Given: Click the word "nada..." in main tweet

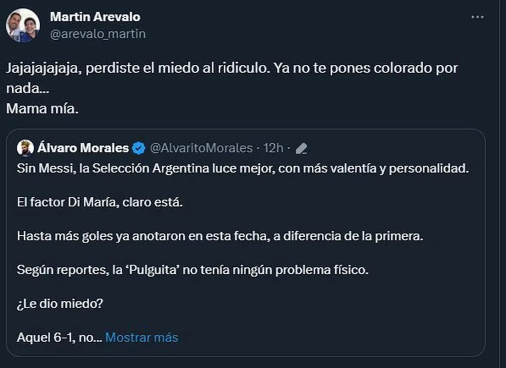Looking at the screenshot, I should coord(27,88).
